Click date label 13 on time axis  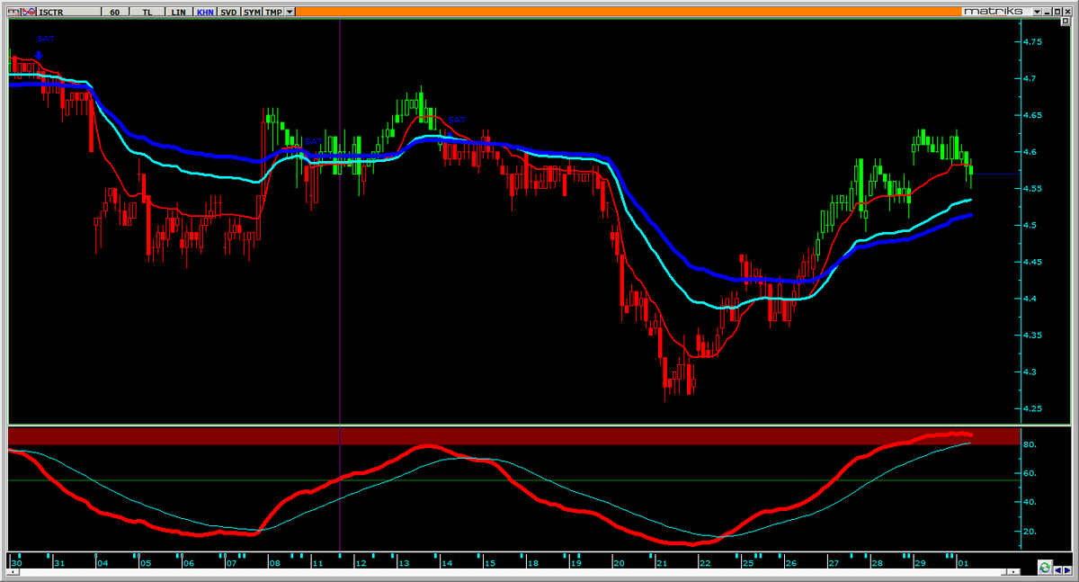tap(404, 564)
